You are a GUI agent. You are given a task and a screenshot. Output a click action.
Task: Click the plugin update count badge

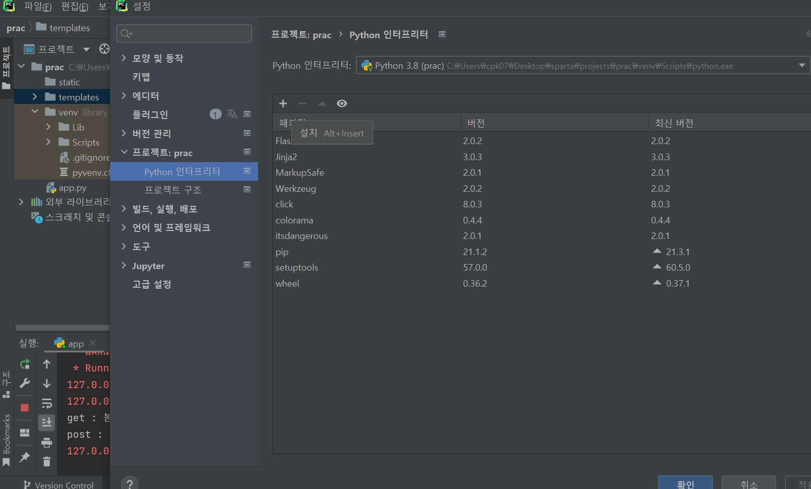pos(215,114)
